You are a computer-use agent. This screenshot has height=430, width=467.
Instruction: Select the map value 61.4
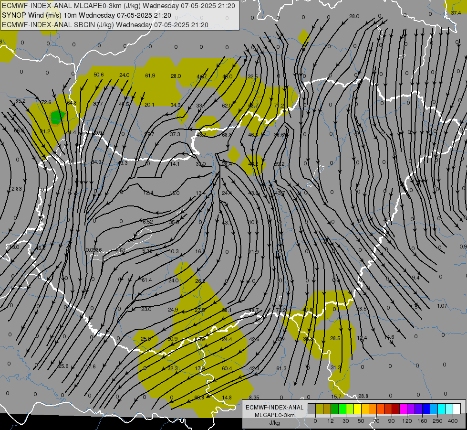click(x=147, y=280)
